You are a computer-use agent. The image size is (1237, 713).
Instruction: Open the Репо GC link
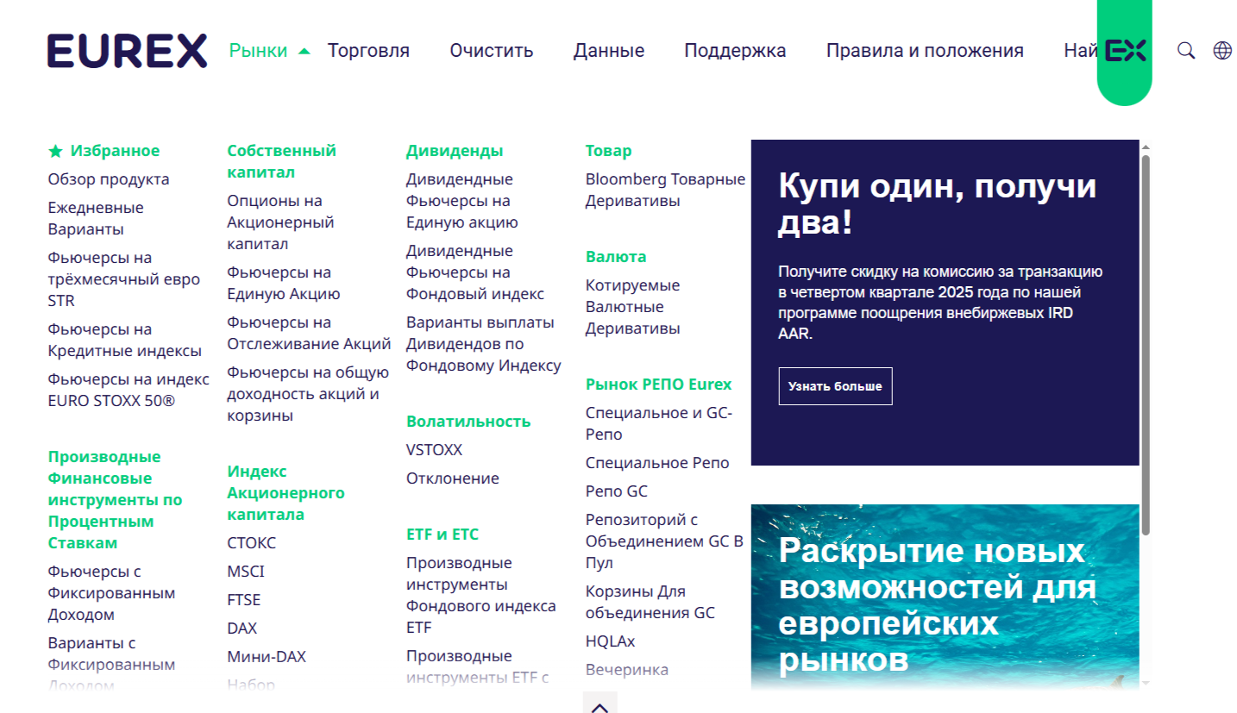[617, 491]
